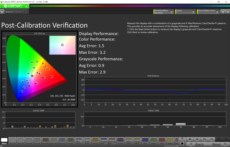Click the 235, 235, 235 - RGB Triplet label
This screenshot has height=147, width=230.
click(63, 96)
